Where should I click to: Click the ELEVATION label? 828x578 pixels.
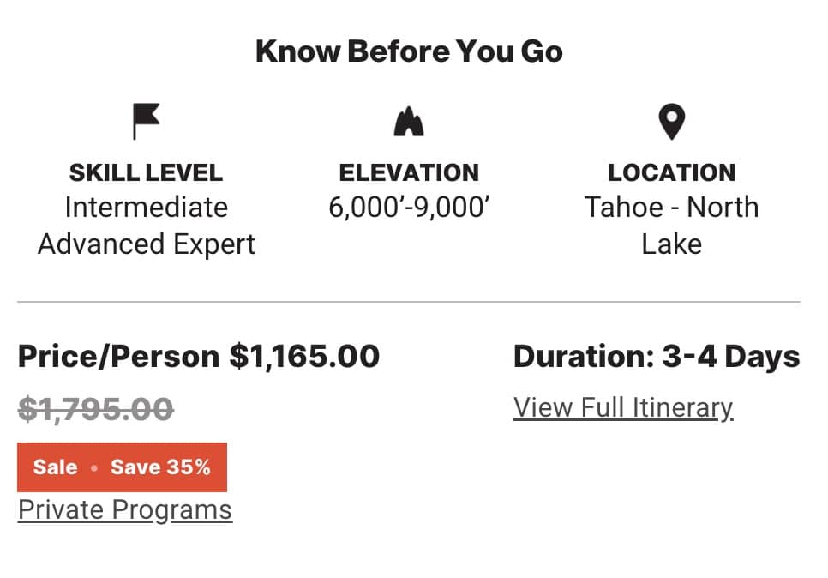(409, 172)
